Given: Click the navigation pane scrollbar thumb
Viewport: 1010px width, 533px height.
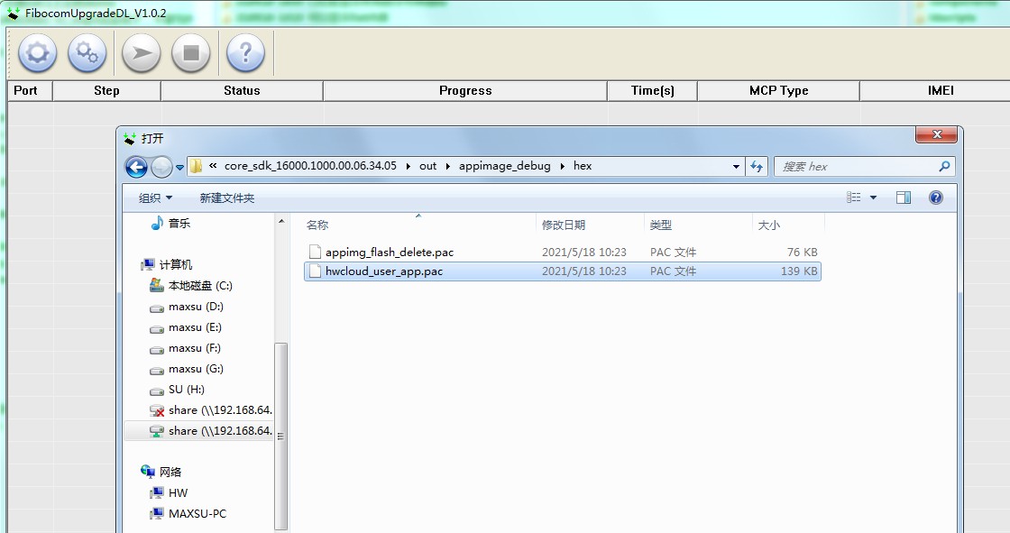Looking at the screenshot, I should (280, 437).
